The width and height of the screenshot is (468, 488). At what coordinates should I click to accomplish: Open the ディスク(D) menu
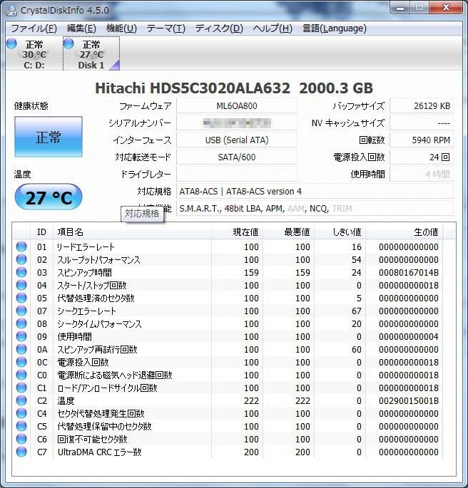point(219,28)
